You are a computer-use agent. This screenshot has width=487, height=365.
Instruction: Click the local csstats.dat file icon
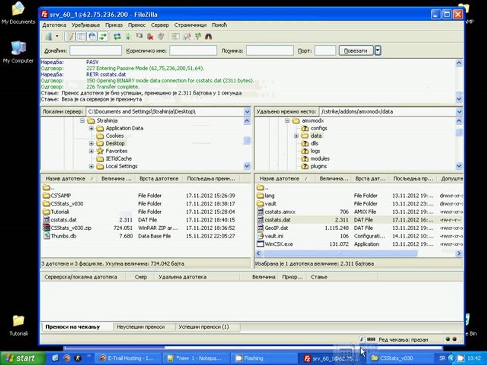tap(46, 220)
